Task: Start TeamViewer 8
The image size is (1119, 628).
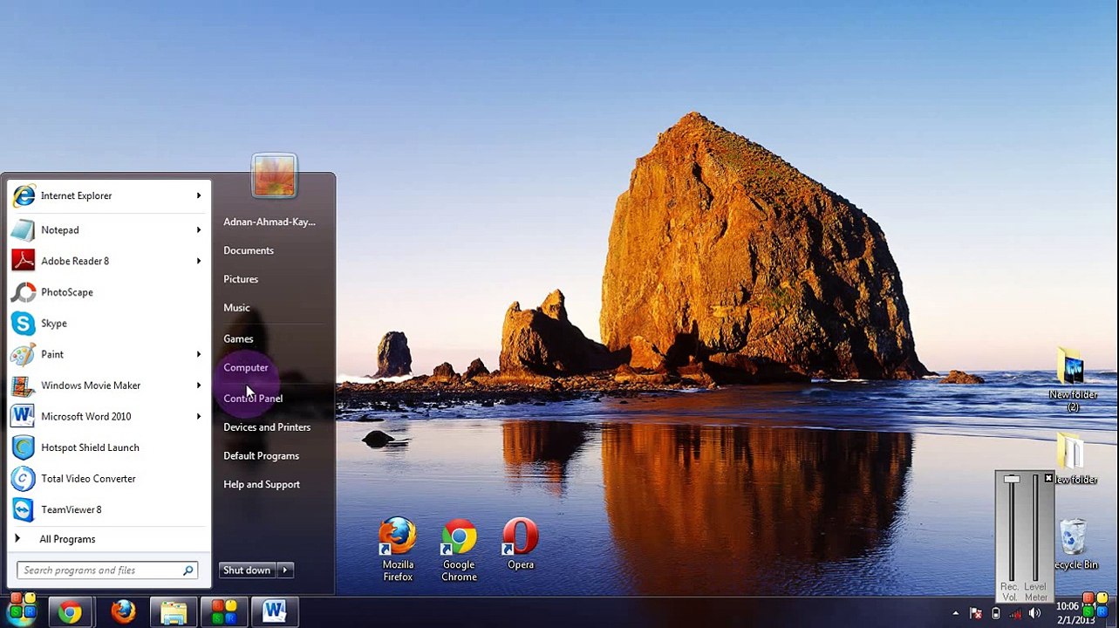Action: [x=109, y=510]
